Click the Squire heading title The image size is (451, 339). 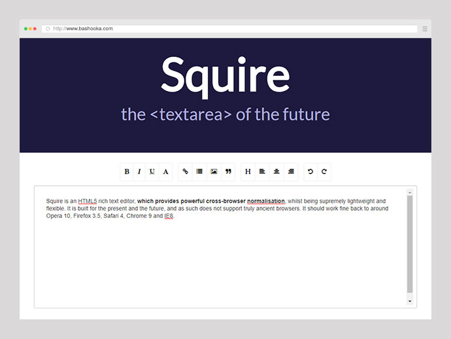(x=225, y=77)
